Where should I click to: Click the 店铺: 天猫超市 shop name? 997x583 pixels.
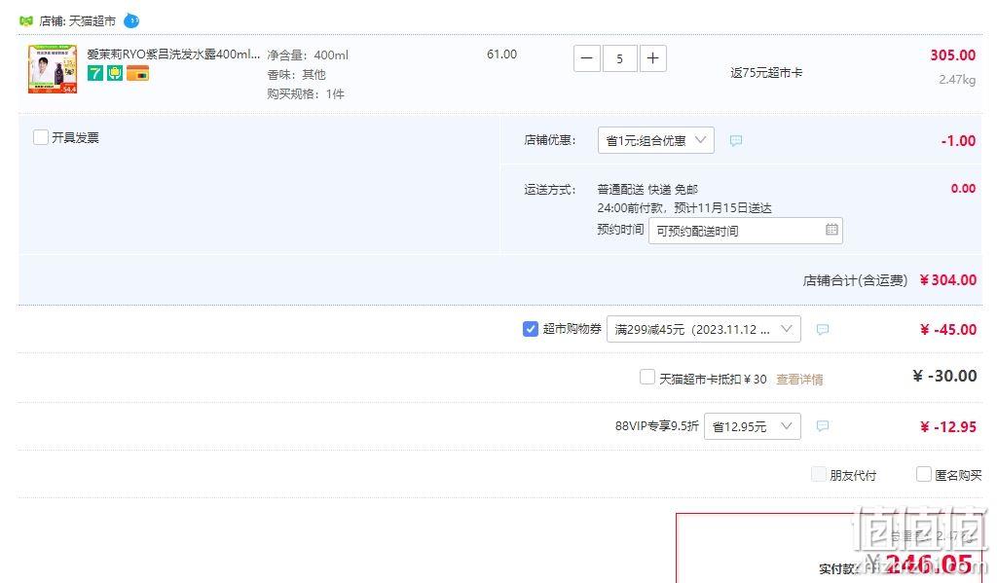tap(77, 21)
